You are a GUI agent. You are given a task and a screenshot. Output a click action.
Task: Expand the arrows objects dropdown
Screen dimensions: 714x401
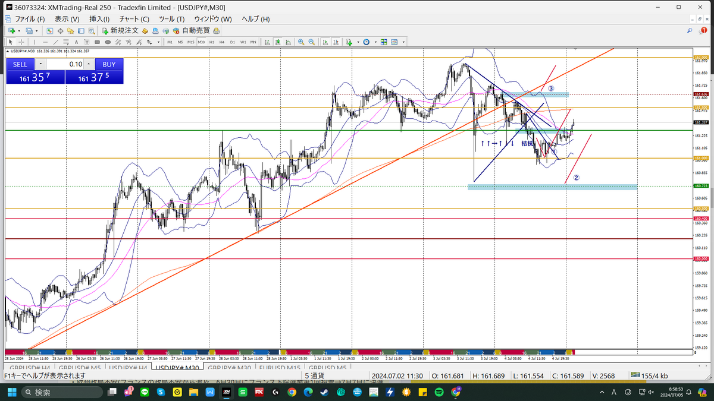coord(158,42)
